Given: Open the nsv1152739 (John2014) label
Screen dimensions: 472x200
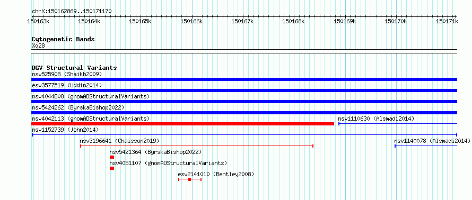Looking at the screenshot, I should (65, 130).
